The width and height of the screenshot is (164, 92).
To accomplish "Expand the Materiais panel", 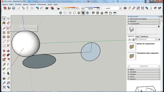I will pos(144,21).
